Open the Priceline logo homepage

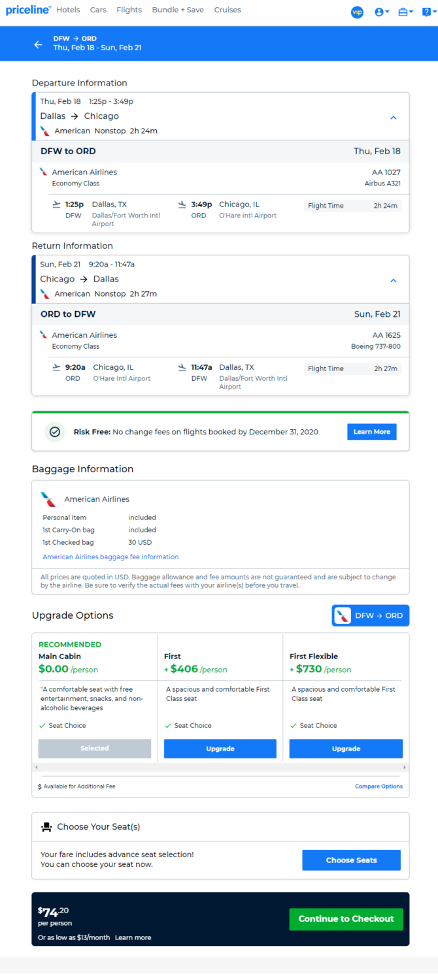click(x=28, y=10)
